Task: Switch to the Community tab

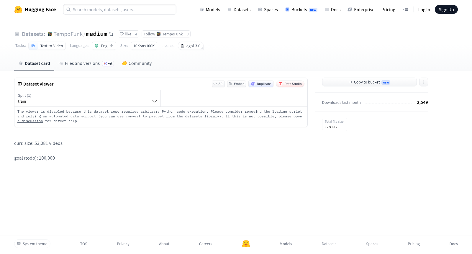Action: [x=137, y=63]
